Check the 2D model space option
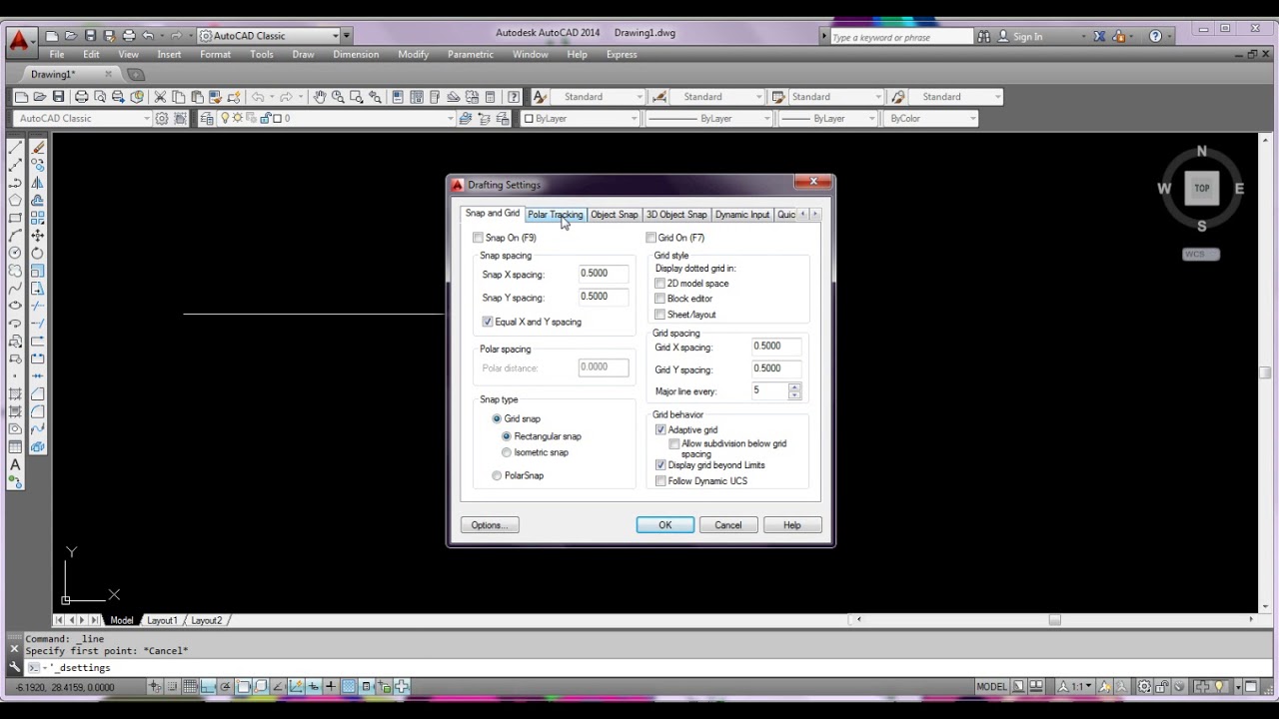Viewport: 1279px width, 719px height. tap(659, 284)
